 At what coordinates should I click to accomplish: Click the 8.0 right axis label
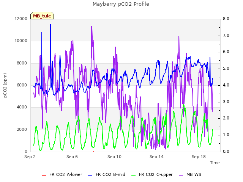226,19
